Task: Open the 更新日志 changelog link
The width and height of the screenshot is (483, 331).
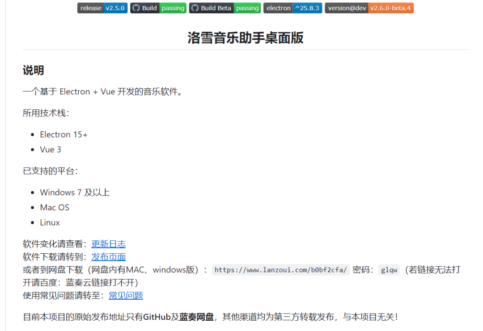Action: [108, 244]
